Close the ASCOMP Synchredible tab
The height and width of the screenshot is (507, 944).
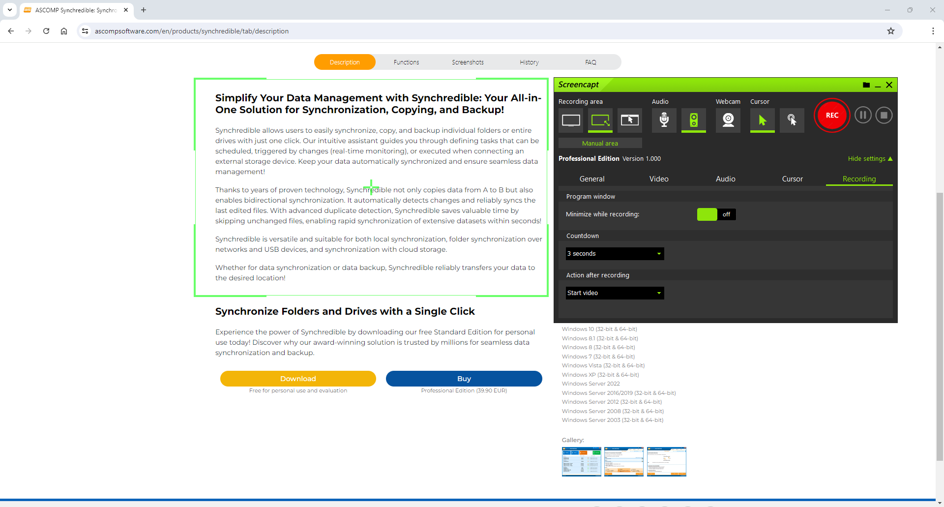point(126,10)
